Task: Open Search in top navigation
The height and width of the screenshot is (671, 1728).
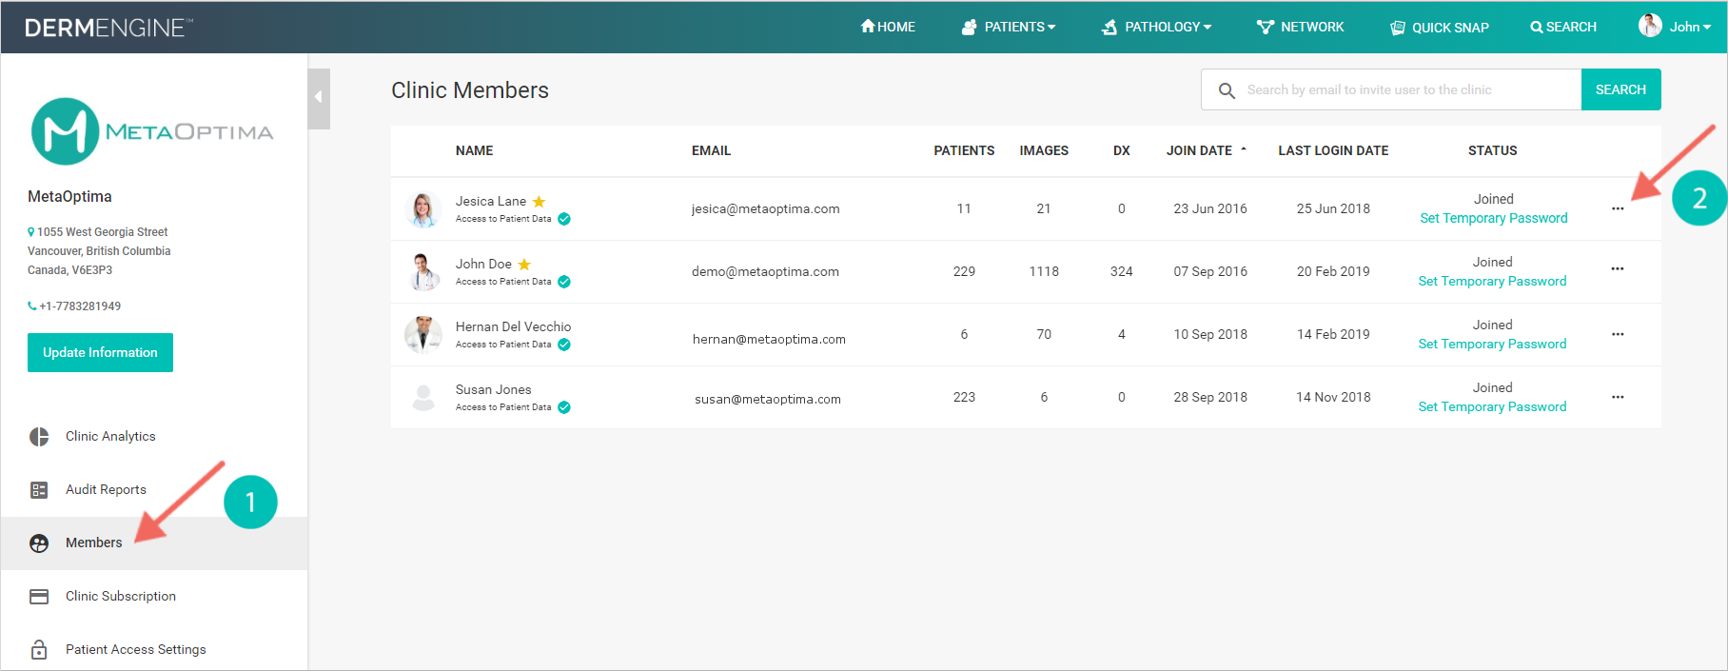Action: [1563, 28]
